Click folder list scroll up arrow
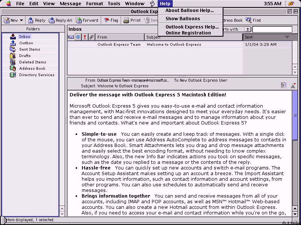This screenshot has width=301, height=225. pos(62,208)
